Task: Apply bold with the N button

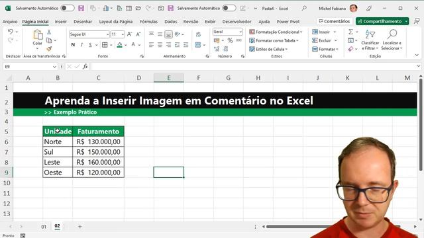Action: coord(73,45)
